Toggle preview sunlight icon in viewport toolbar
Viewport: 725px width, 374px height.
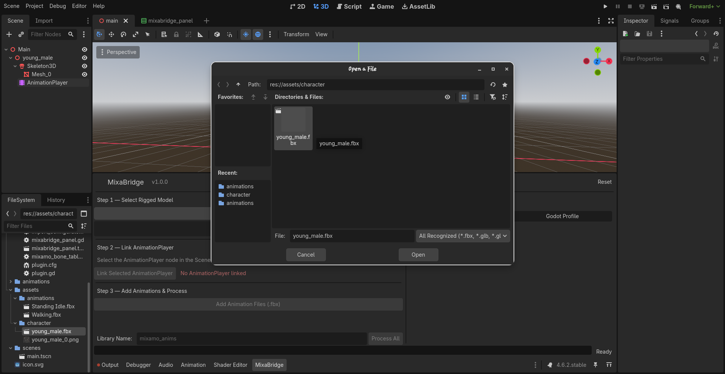(246, 34)
